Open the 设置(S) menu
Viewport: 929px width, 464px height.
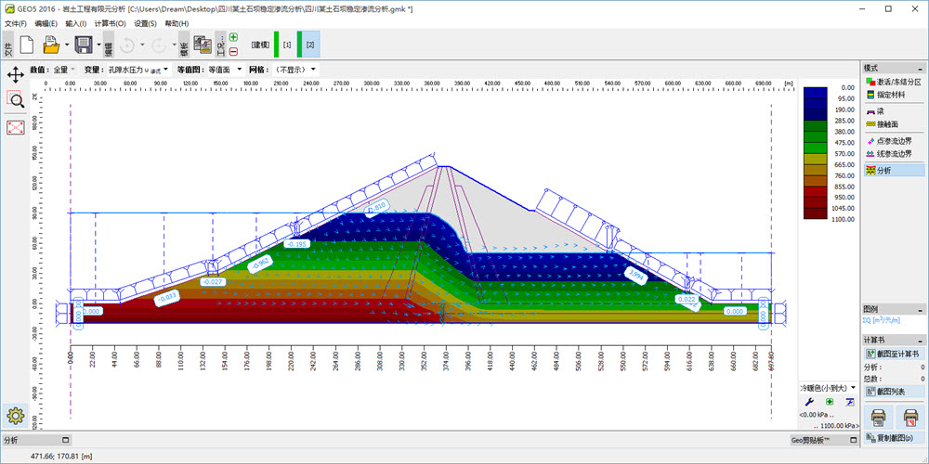145,24
